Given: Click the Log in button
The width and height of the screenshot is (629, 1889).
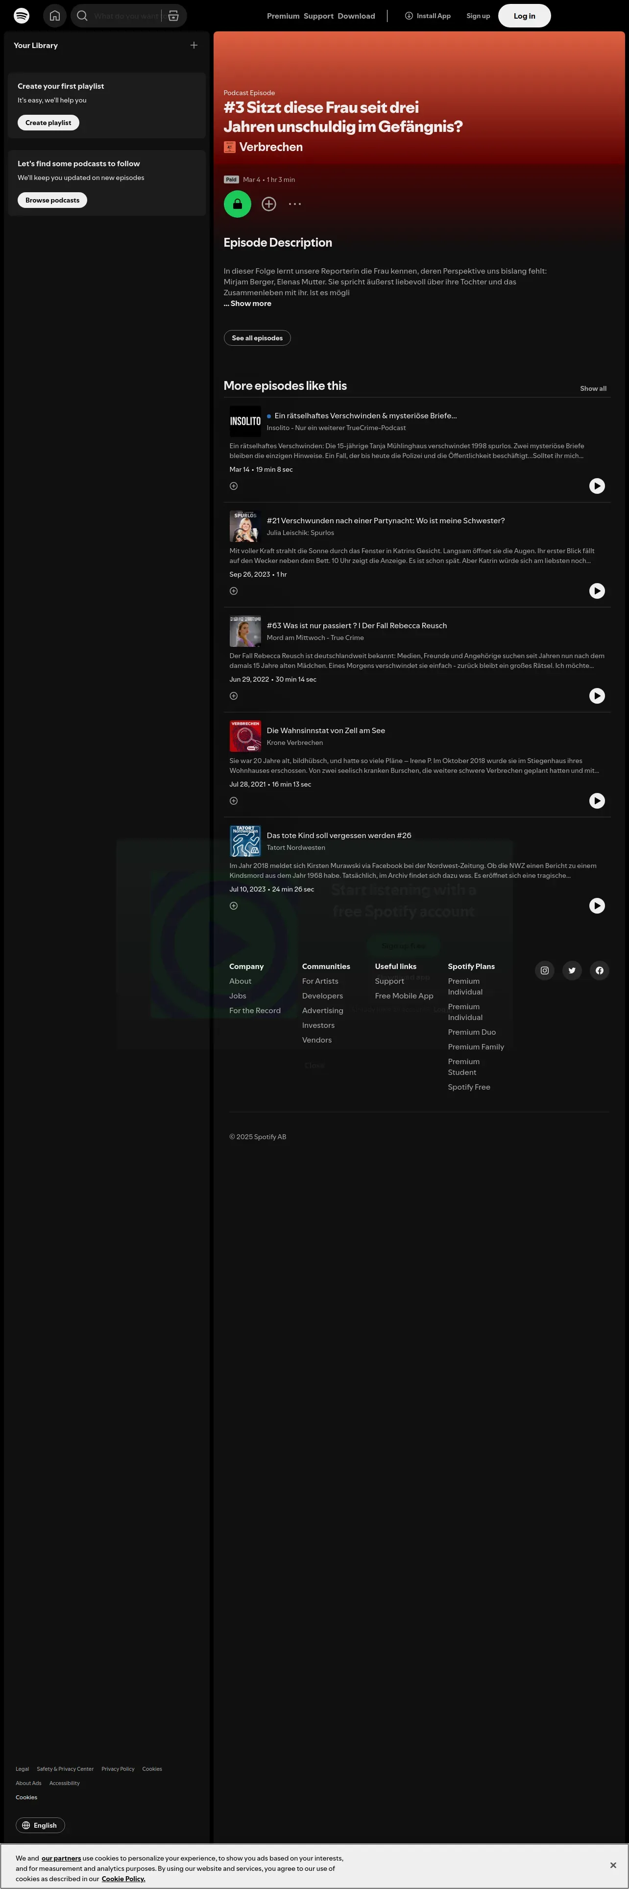Looking at the screenshot, I should click(x=524, y=15).
